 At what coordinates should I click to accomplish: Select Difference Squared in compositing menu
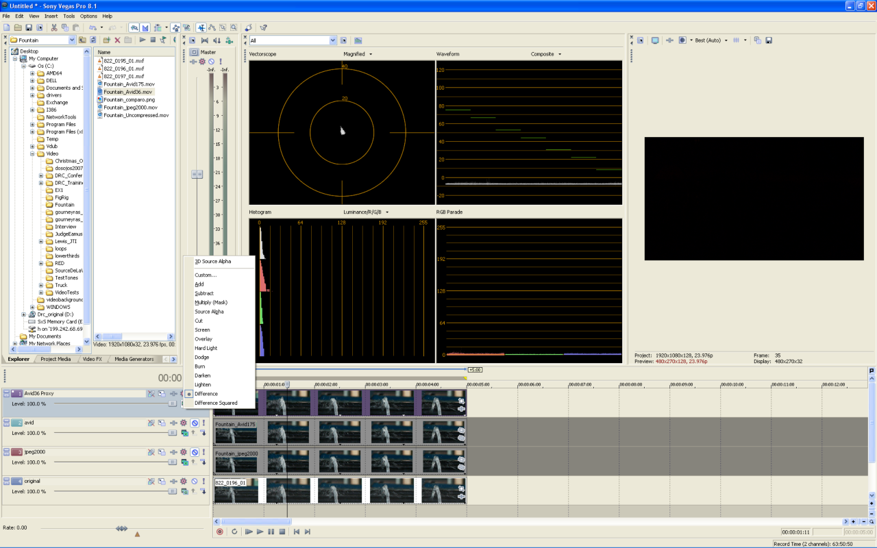coord(216,403)
